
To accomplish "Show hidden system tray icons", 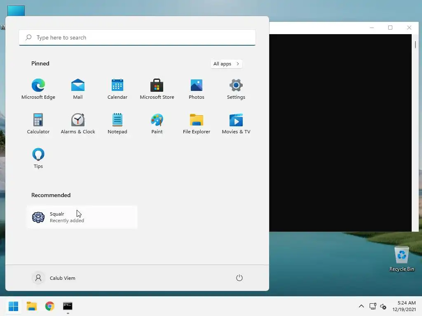I will [361, 306].
